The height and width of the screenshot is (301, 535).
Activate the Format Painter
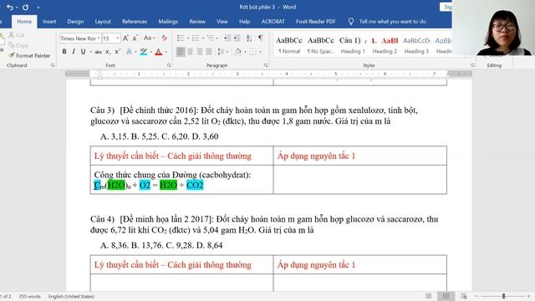pyautogui.click(x=29, y=55)
